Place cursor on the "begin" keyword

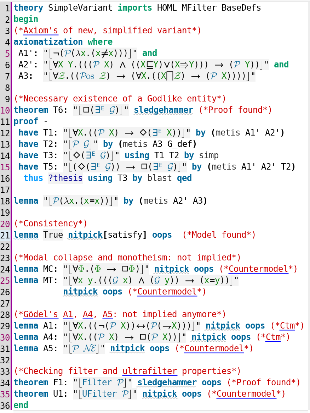(x=26, y=19)
